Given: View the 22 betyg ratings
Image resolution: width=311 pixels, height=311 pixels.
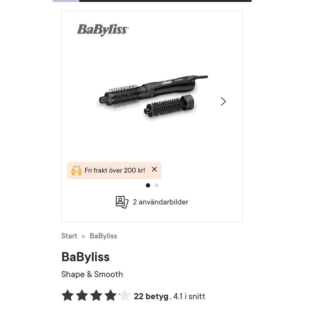Looking at the screenshot, I should pyautogui.click(x=151, y=296).
